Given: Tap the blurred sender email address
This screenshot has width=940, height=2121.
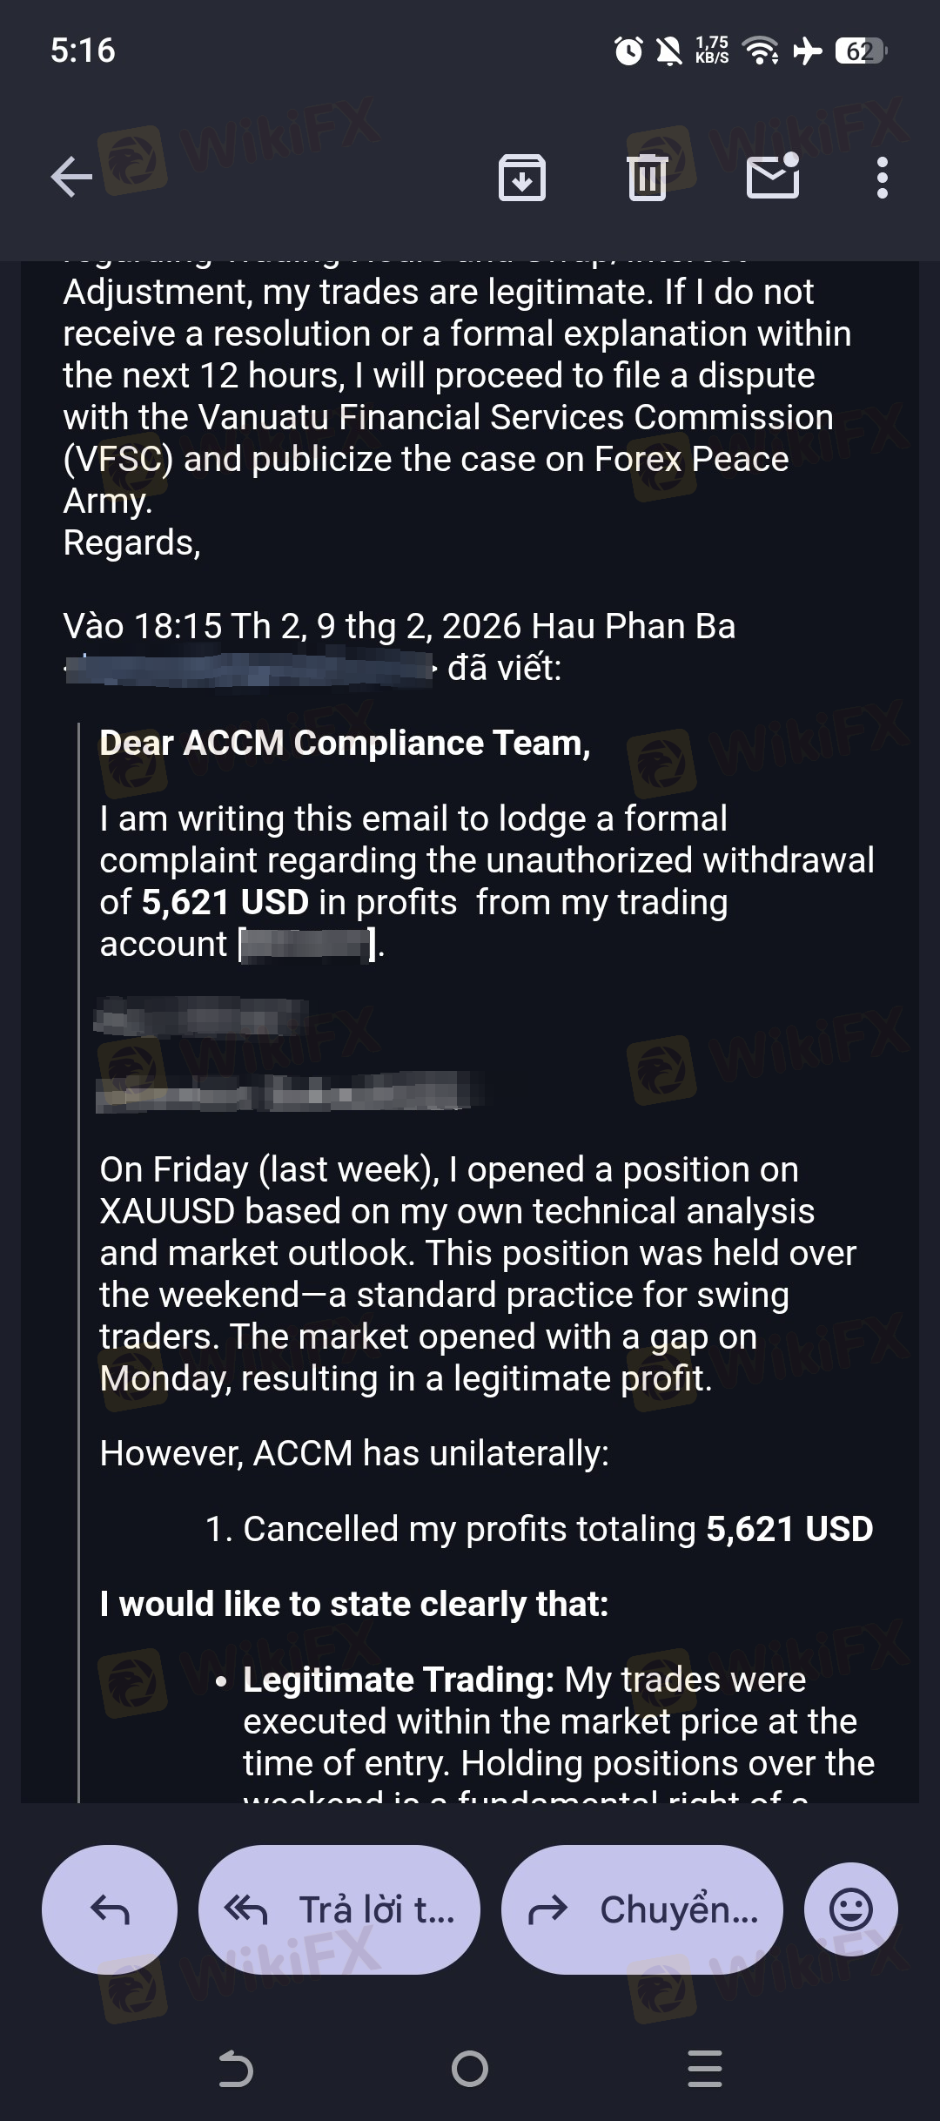Looking at the screenshot, I should tap(251, 669).
